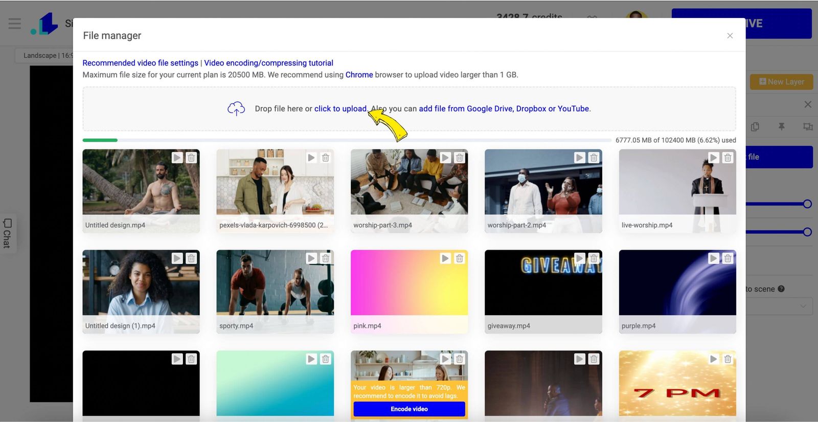
Task: Play the purple.mp4 video preview
Action: tap(713, 258)
